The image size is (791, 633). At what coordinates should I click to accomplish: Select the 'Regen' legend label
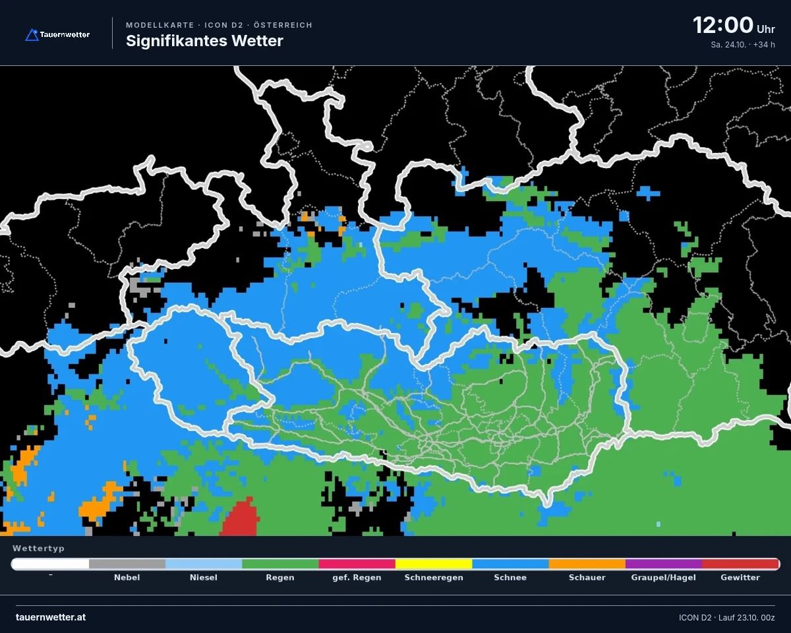[x=280, y=578]
